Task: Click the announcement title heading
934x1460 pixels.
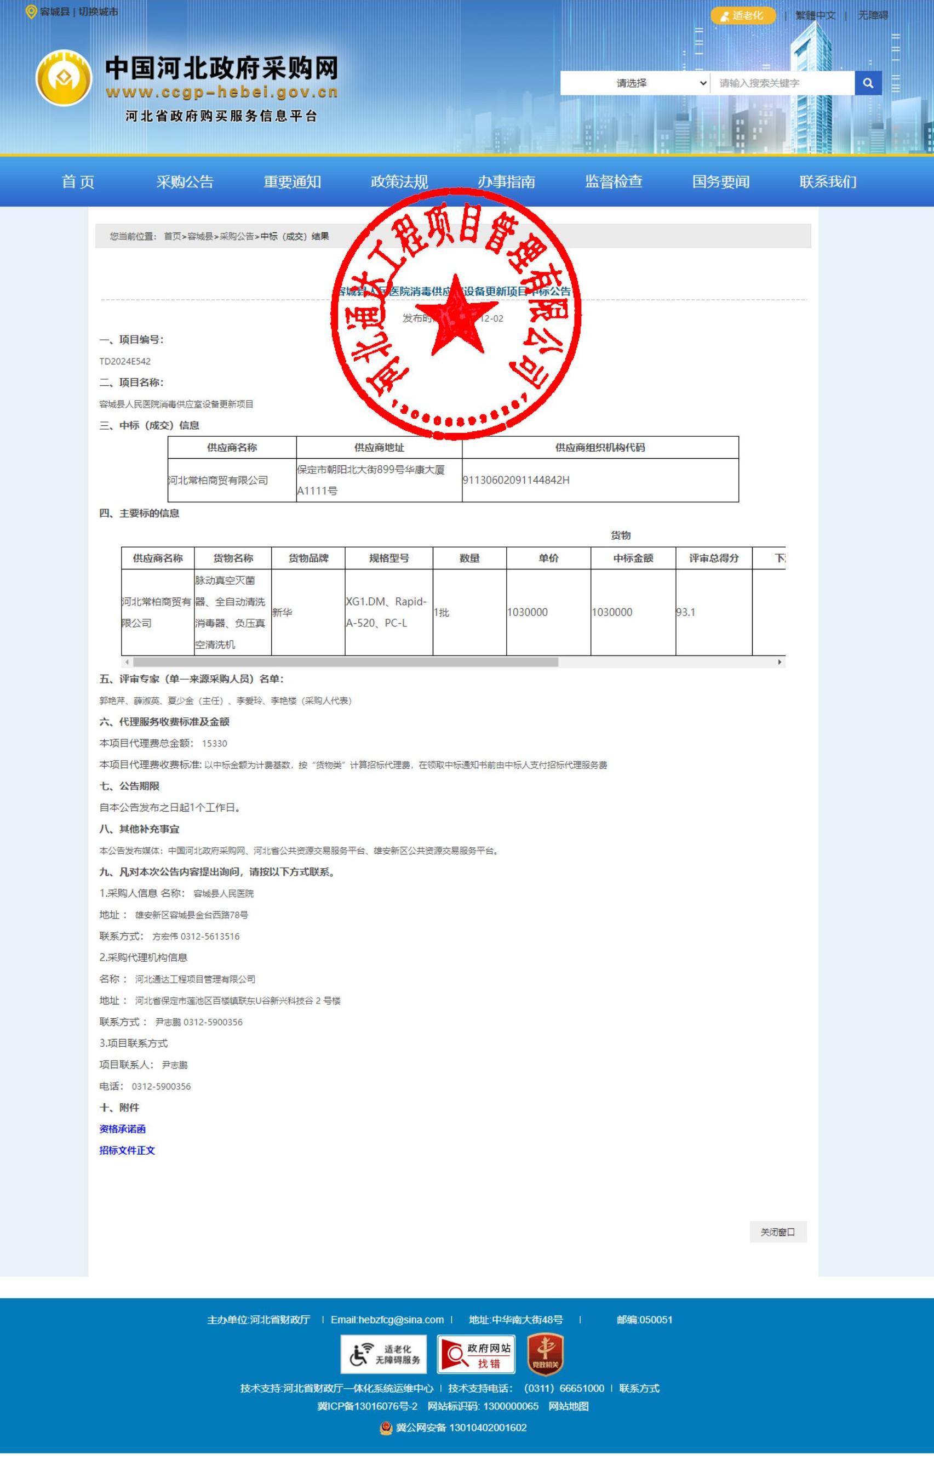Action: coord(454,292)
